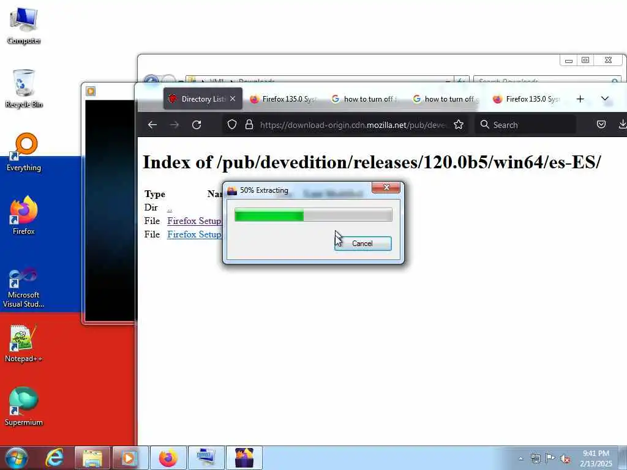Open the second Firefox Setup file link
Viewport: 627px width, 470px height.
[194, 234]
